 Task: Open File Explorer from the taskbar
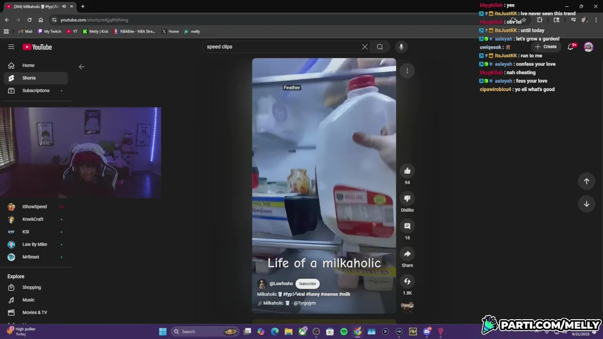(288, 331)
